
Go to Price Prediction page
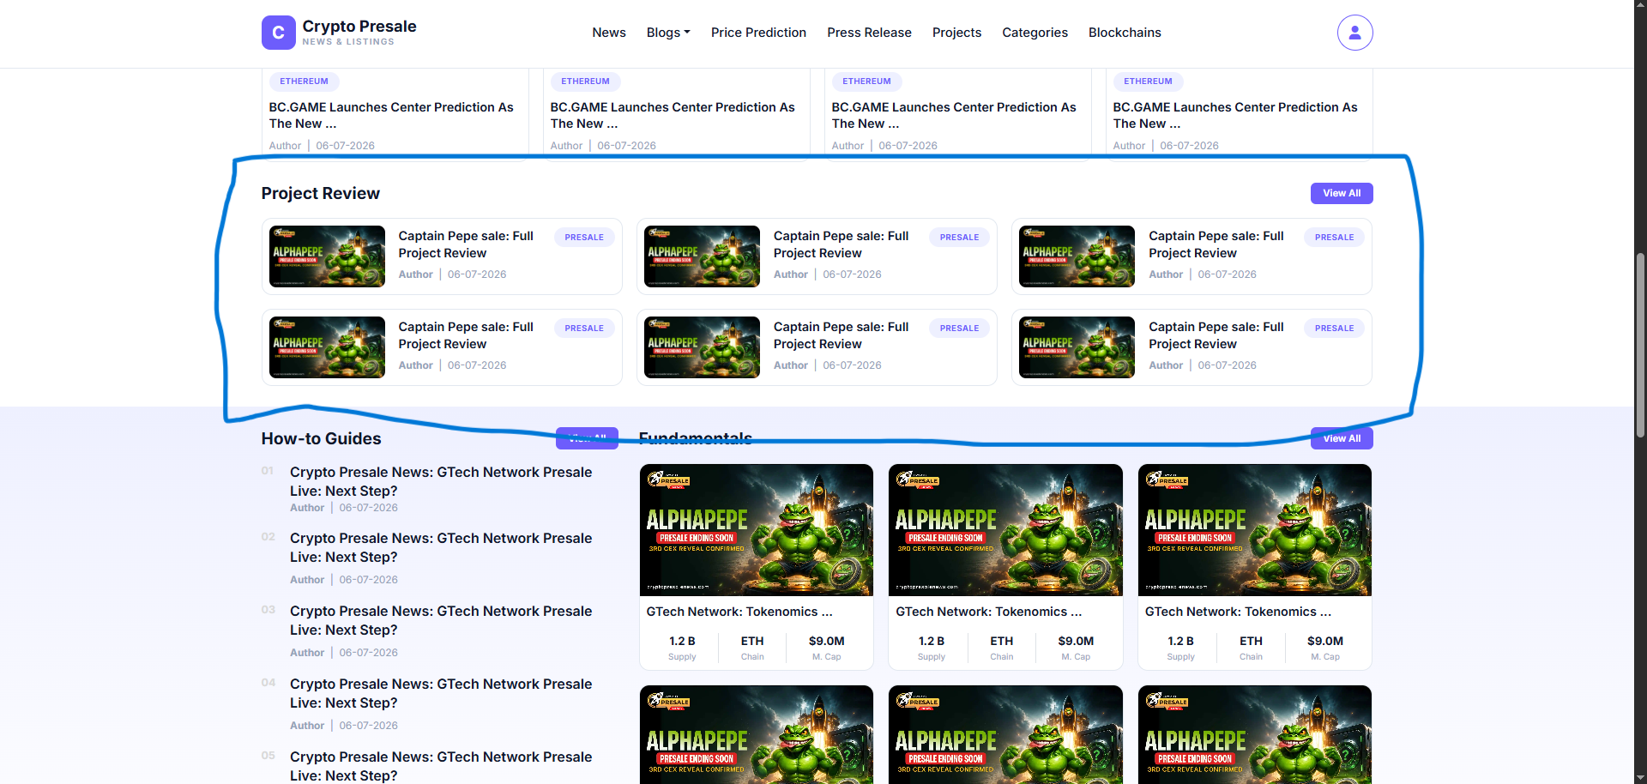click(758, 33)
